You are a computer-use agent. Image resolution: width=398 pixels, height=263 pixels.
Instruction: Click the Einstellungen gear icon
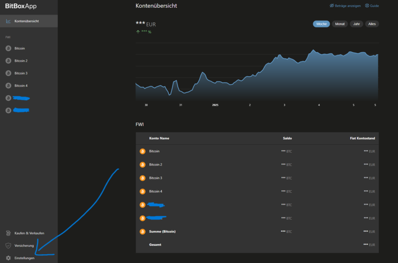click(x=8, y=258)
